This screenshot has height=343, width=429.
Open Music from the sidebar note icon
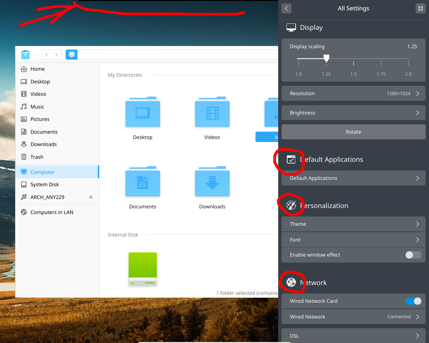pos(24,107)
